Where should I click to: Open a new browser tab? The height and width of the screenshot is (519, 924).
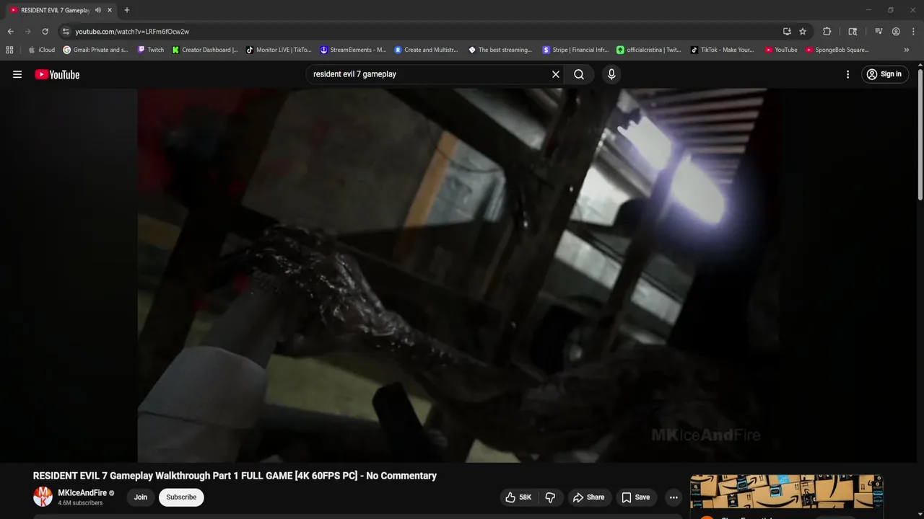tap(127, 10)
